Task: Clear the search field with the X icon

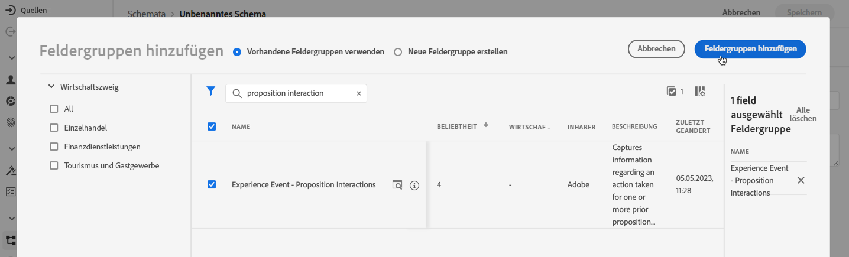Action: point(358,93)
